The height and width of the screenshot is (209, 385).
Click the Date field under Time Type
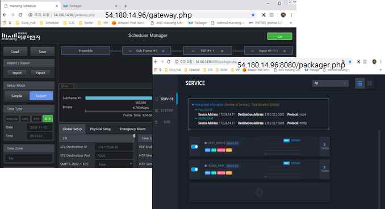click(x=40, y=127)
